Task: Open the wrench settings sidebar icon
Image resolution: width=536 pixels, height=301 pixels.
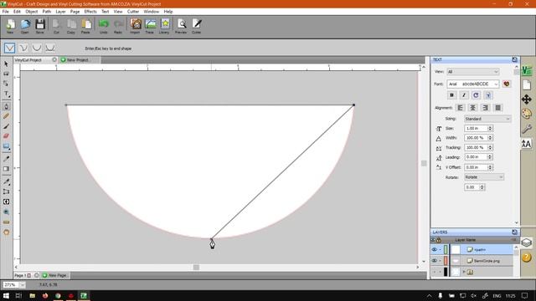Action: 527,129
